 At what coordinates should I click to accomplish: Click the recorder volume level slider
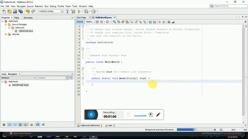coord(140,115)
